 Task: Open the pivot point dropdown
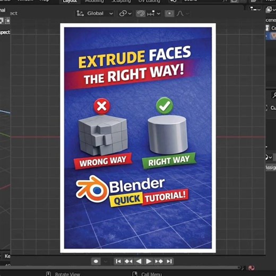click(x=125, y=13)
